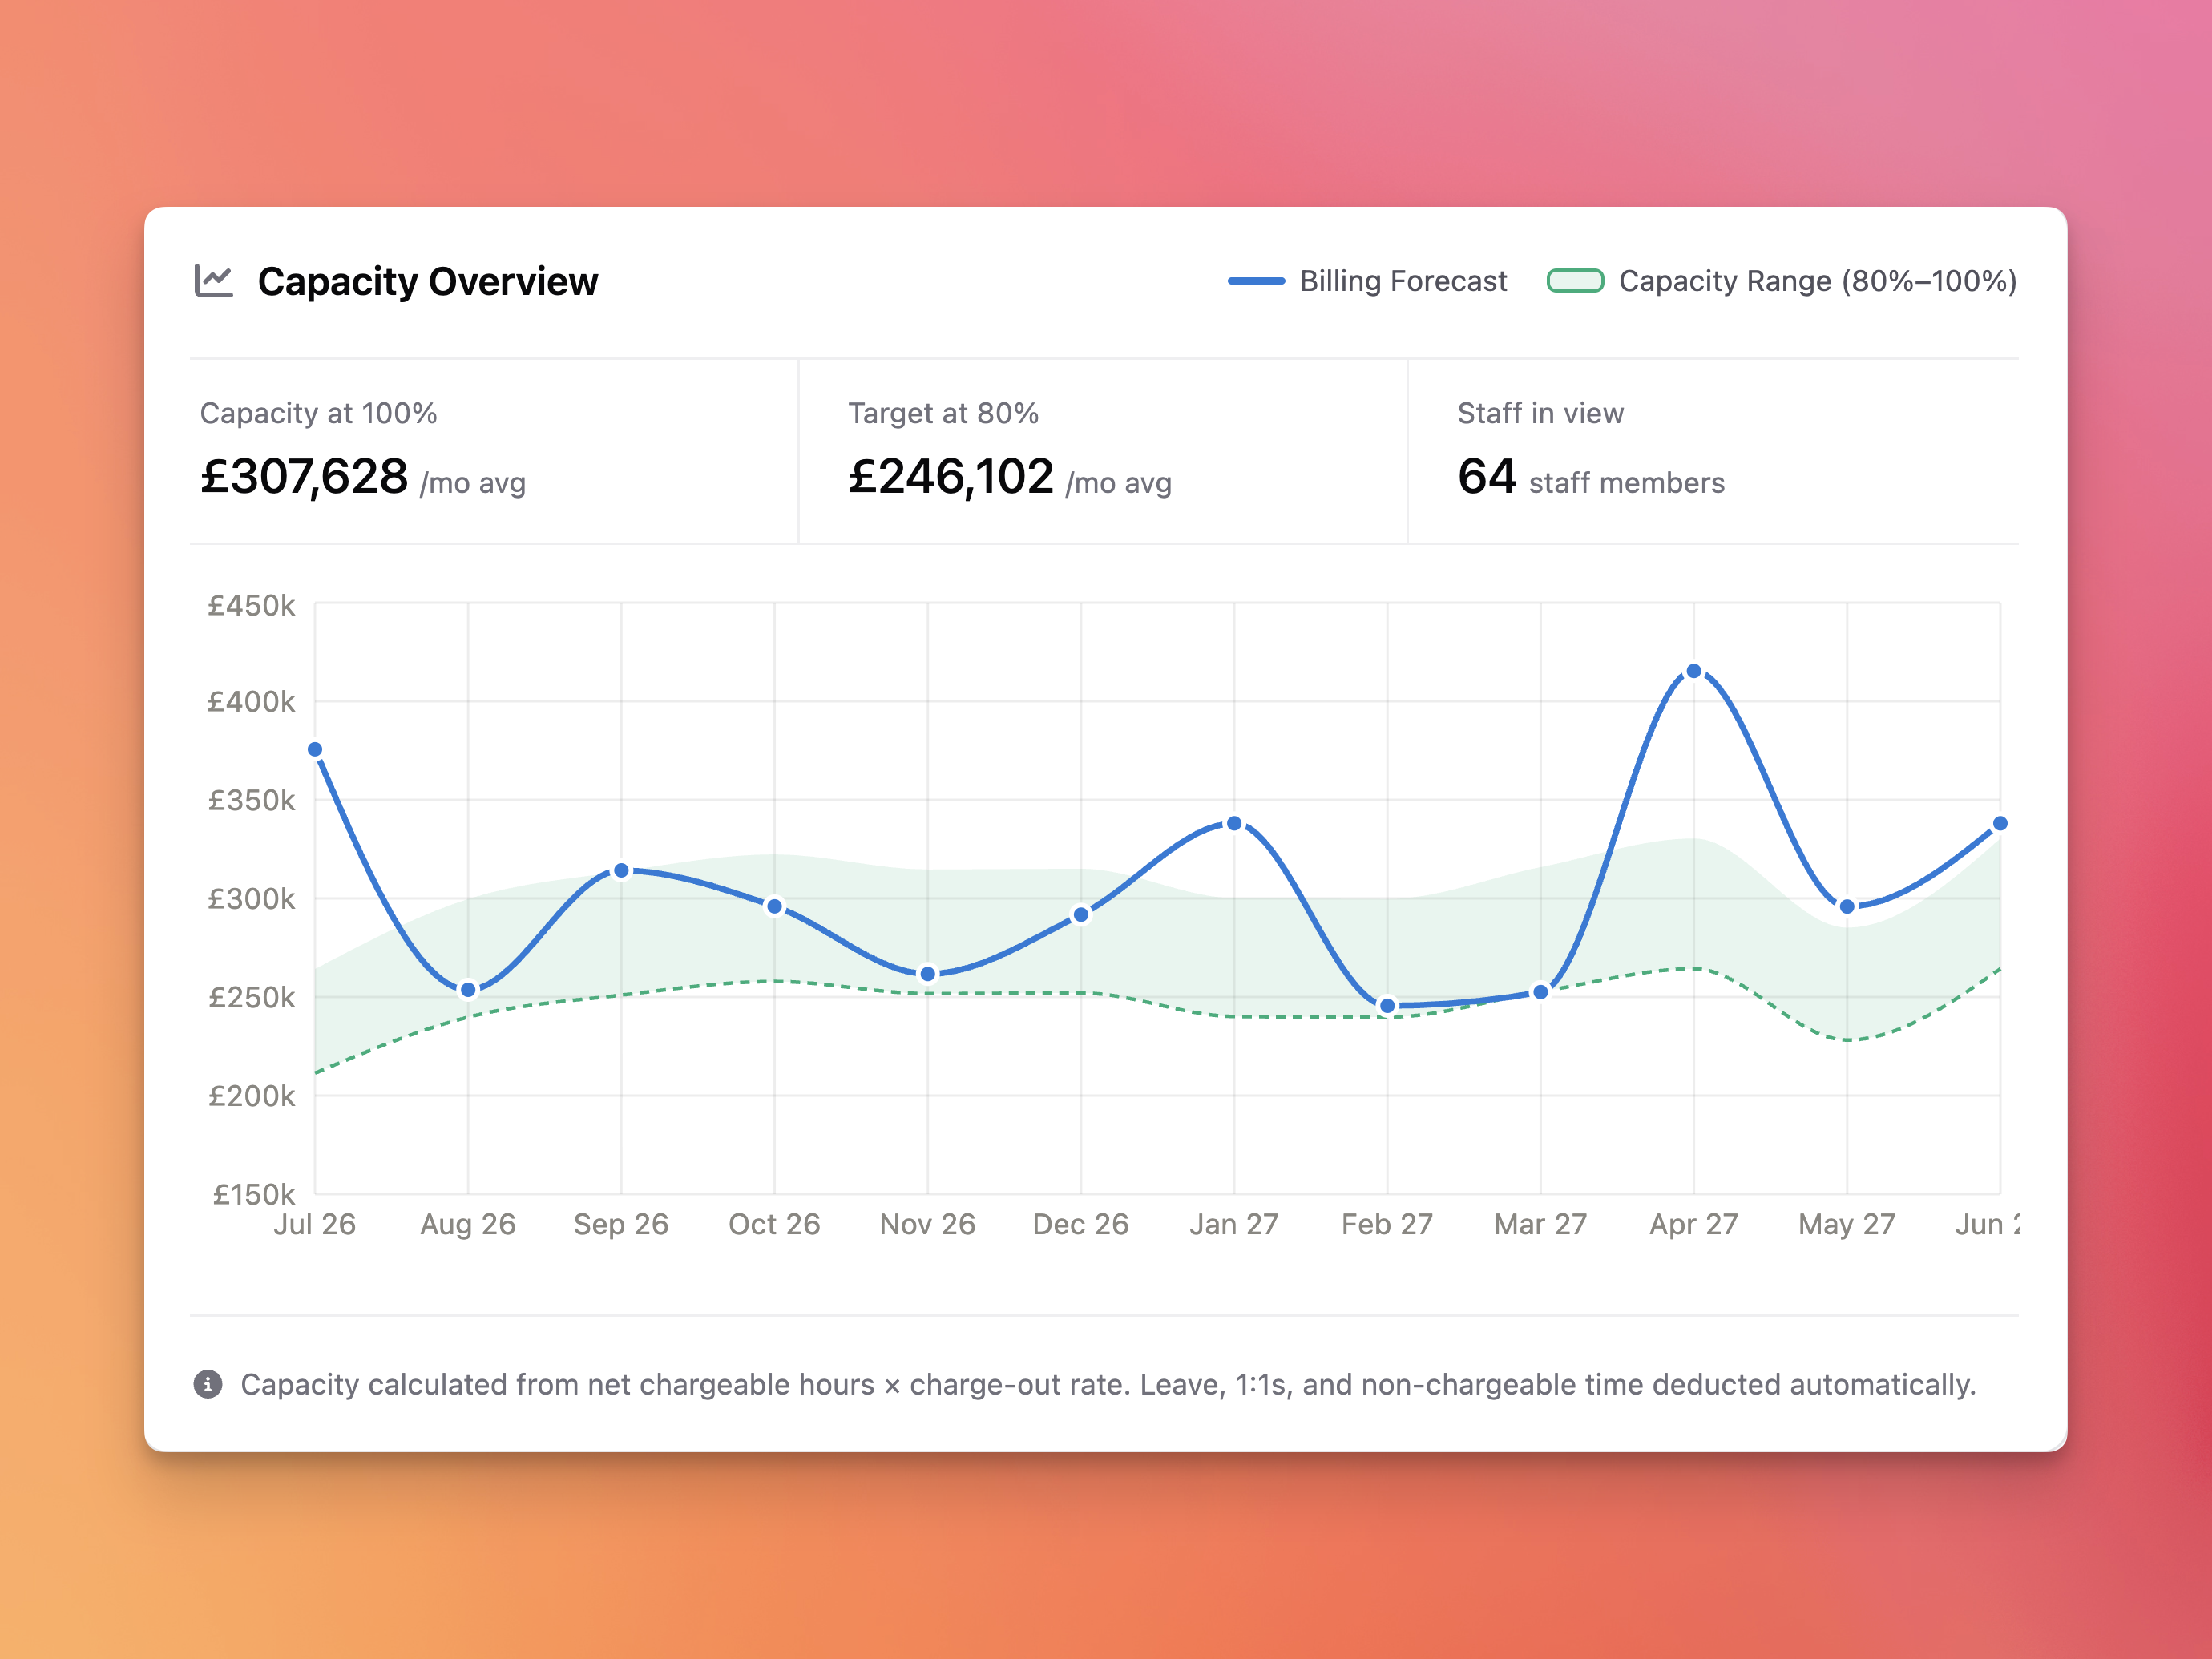The height and width of the screenshot is (1659, 2212).
Task: Select the Dec 26 billing forecast data point
Action: tap(1081, 915)
